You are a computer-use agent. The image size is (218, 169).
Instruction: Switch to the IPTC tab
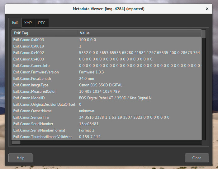[x=41, y=23]
